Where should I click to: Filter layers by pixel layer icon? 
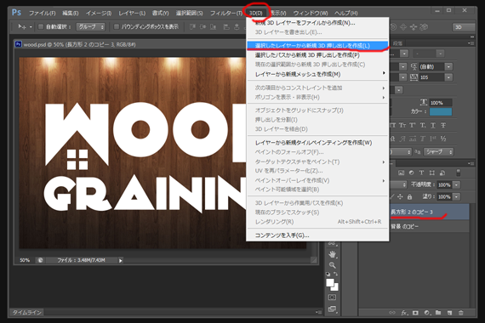point(401,173)
